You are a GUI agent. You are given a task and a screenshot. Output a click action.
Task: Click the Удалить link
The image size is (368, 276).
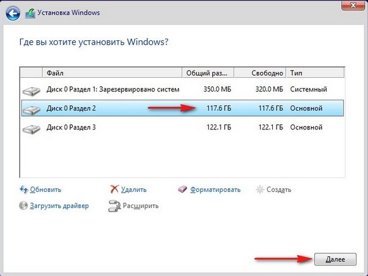(x=134, y=189)
